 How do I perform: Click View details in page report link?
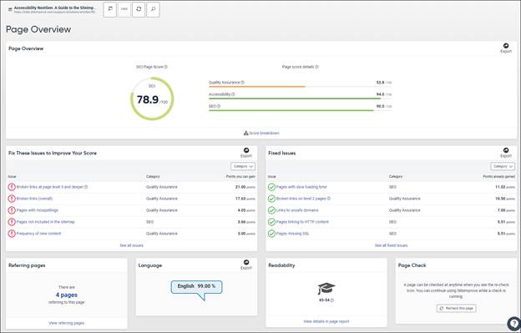pyautogui.click(x=326, y=321)
